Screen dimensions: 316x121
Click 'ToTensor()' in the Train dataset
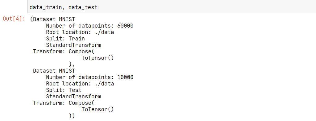[x=98, y=58]
